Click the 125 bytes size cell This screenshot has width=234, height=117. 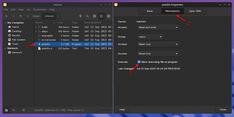tap(64, 48)
